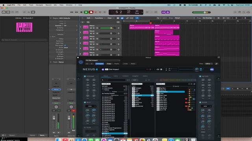Toggle the Filter Mod section enable box
Image resolution: width=252 pixels, height=141 pixels.
[x=85, y=76]
